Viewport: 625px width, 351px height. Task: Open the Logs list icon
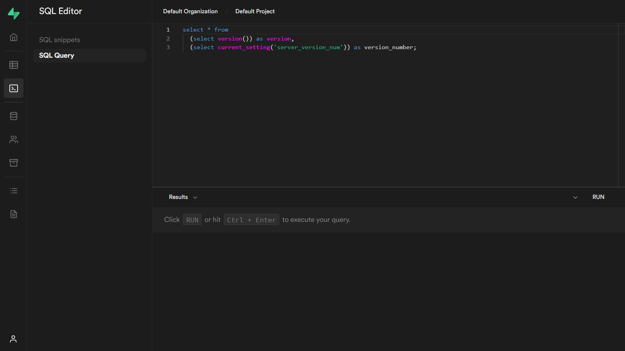pos(14,191)
